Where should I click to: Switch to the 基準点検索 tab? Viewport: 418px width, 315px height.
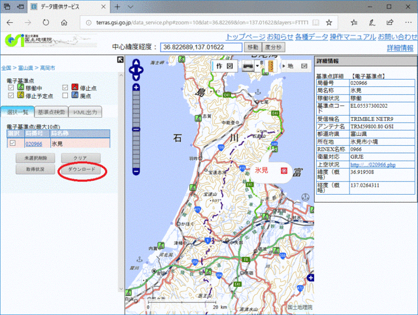[x=51, y=112]
